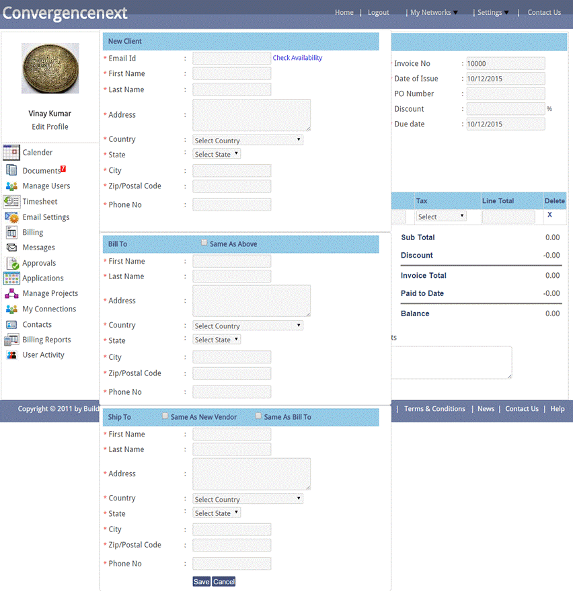The image size is (573, 598).
Task: Click the red Documents notification badge
Action: pos(63,169)
